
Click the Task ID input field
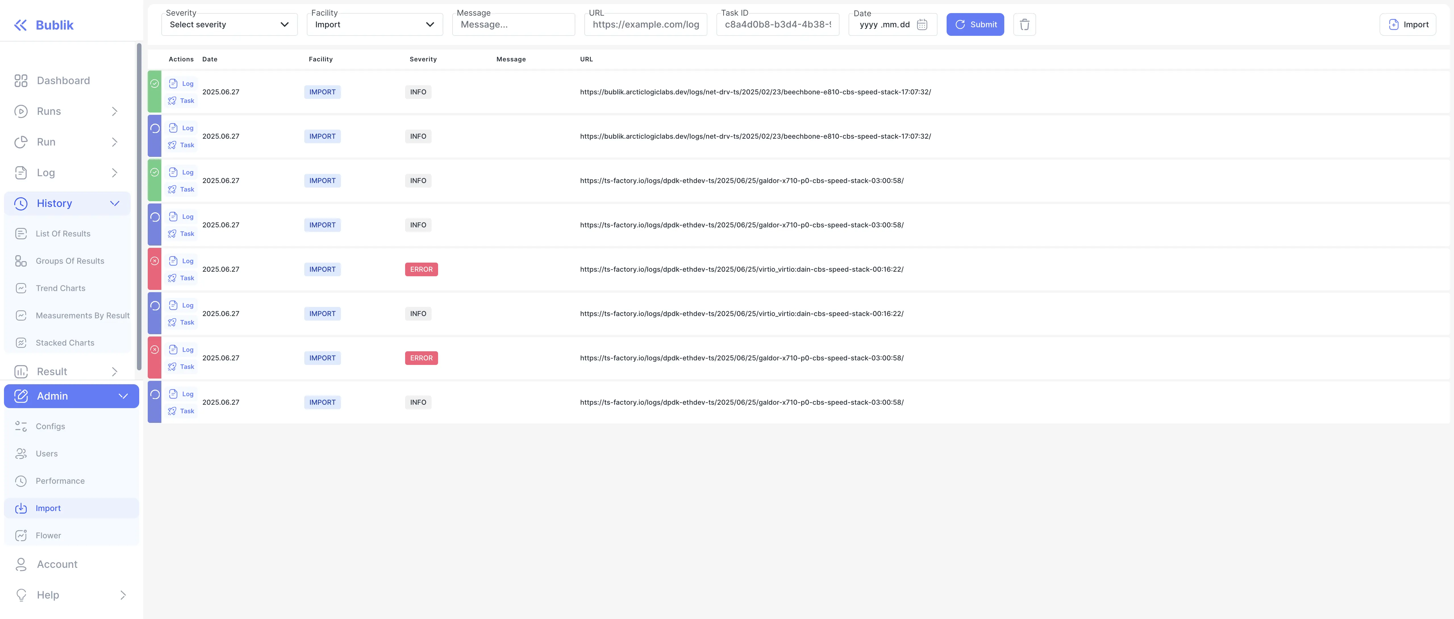click(777, 25)
